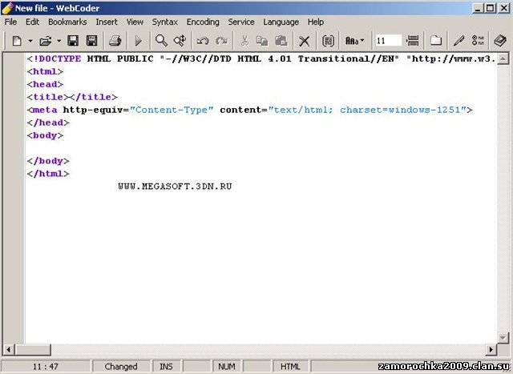Click the Undo arrow icon

(x=203, y=40)
